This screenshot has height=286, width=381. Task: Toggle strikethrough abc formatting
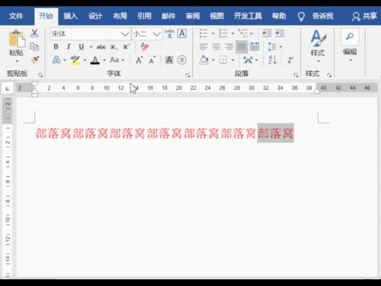pyautogui.click(x=101, y=47)
